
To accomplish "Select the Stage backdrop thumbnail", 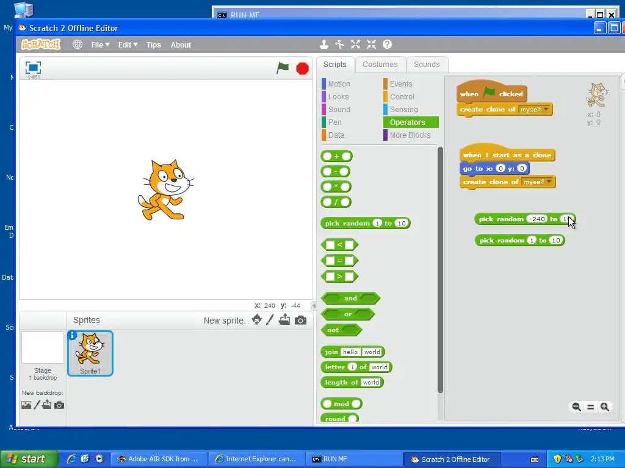I will (43, 347).
